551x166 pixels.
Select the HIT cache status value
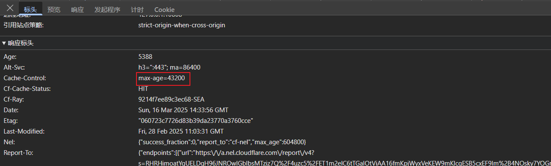pos(143,89)
